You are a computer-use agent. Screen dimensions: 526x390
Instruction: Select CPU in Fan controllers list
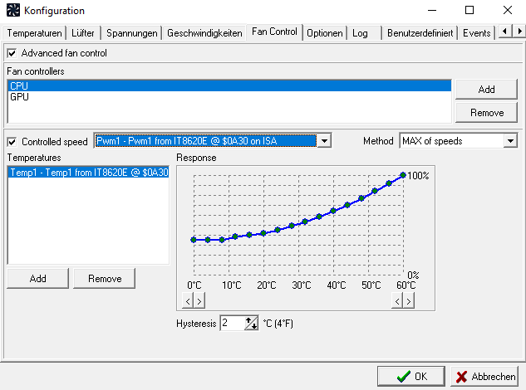pyautogui.click(x=229, y=85)
